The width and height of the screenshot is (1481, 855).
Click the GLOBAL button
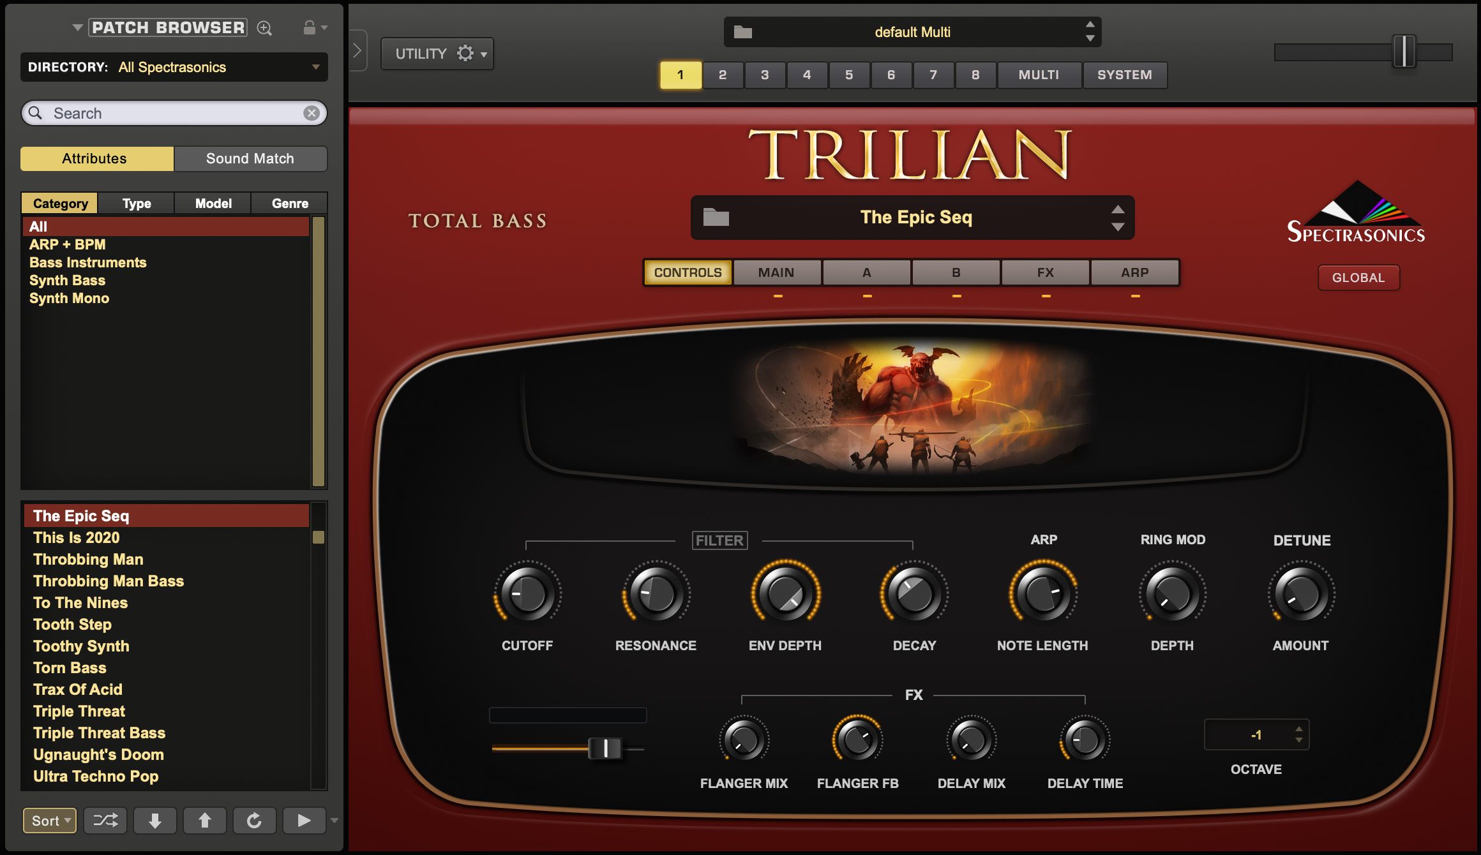coord(1358,277)
